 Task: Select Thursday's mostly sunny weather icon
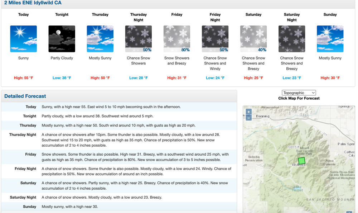(100, 39)
